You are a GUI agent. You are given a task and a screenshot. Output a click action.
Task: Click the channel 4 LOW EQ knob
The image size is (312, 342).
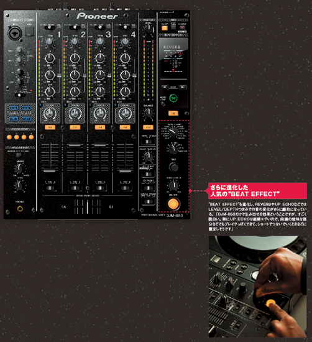point(125,91)
